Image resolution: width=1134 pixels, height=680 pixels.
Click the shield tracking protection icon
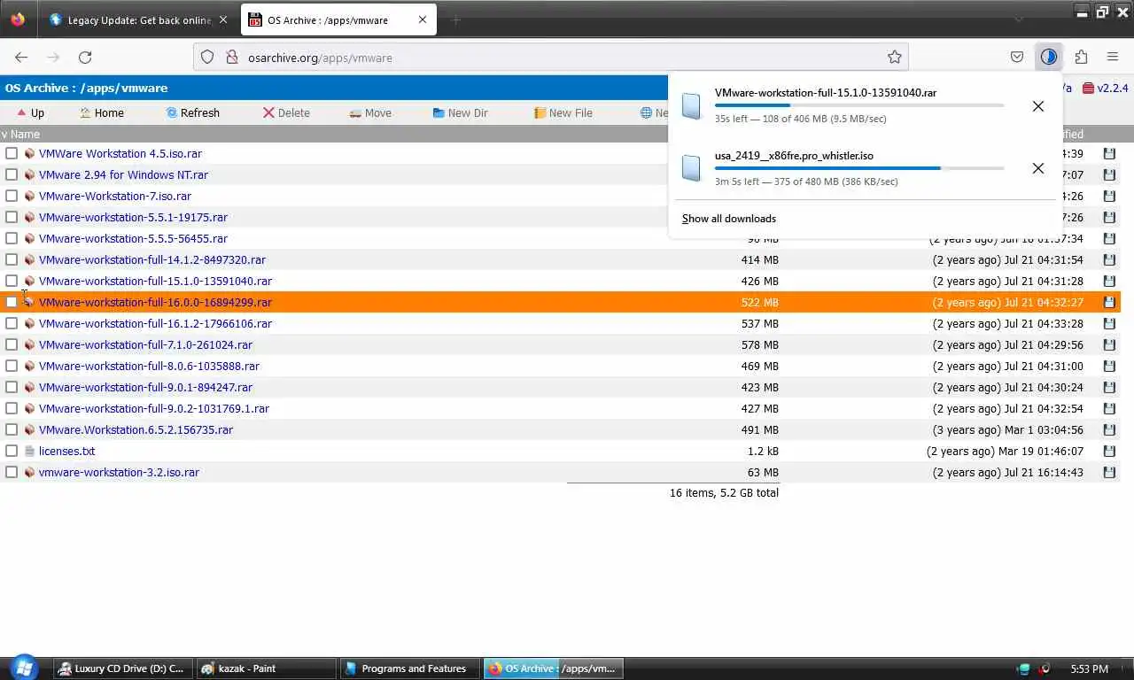(207, 57)
